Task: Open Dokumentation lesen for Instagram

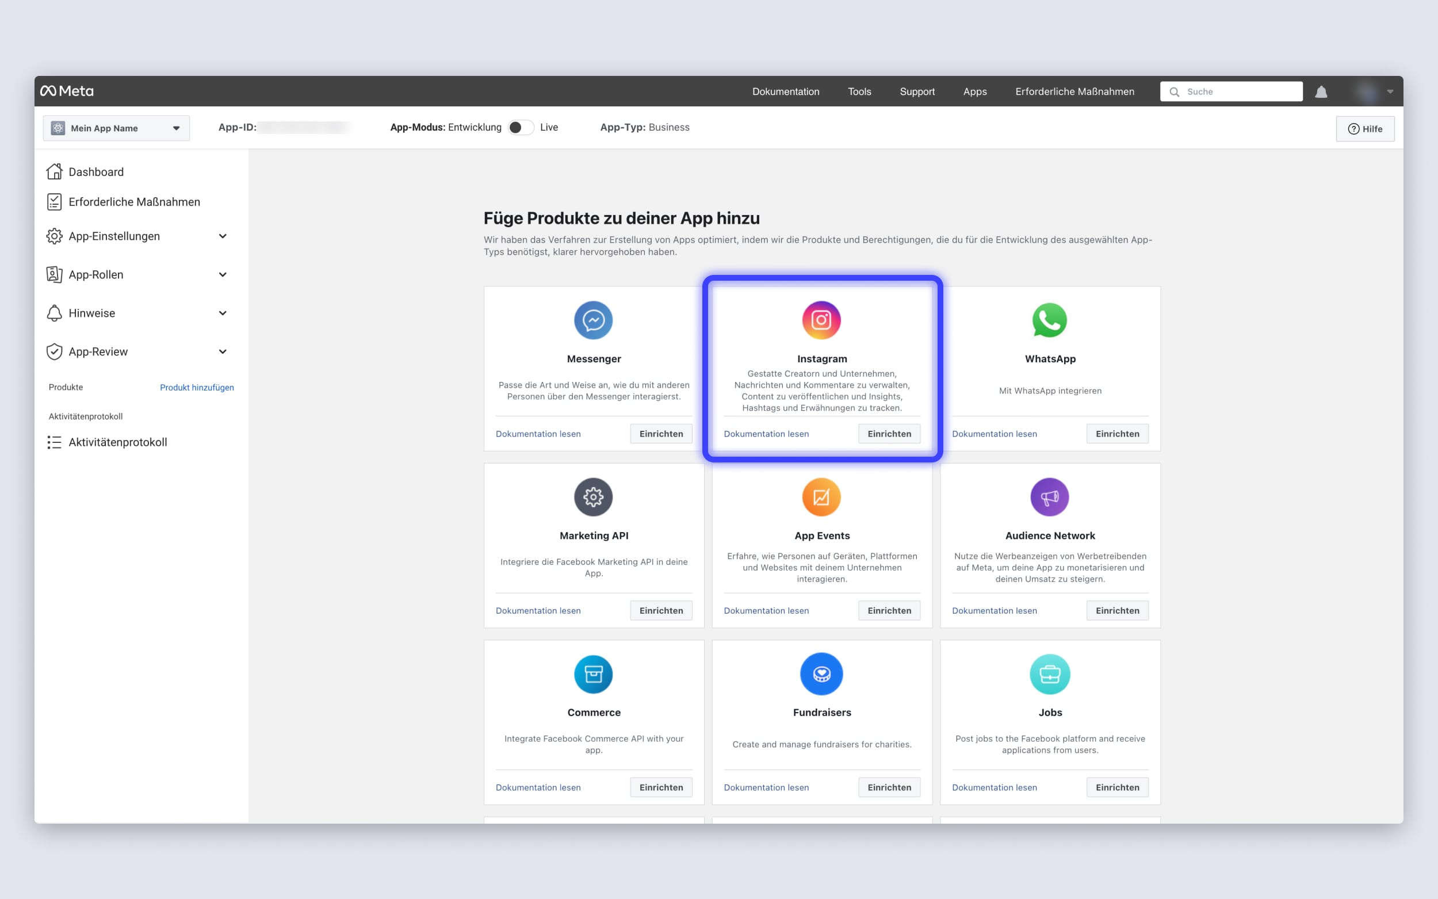Action: coord(766,434)
